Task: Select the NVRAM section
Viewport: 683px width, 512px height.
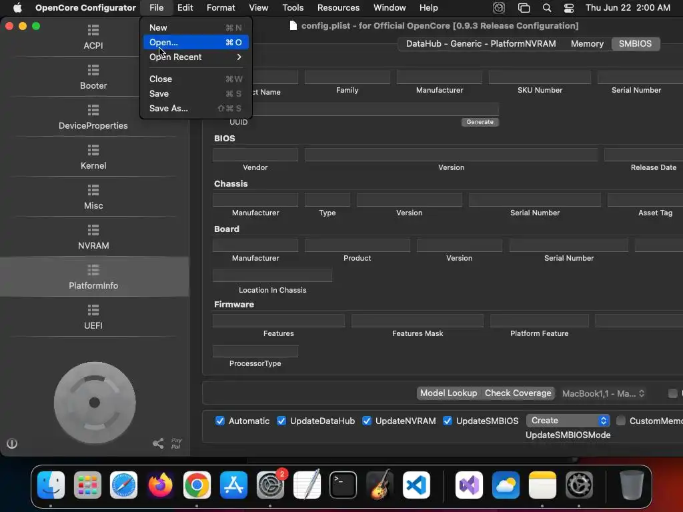Action: pyautogui.click(x=93, y=237)
